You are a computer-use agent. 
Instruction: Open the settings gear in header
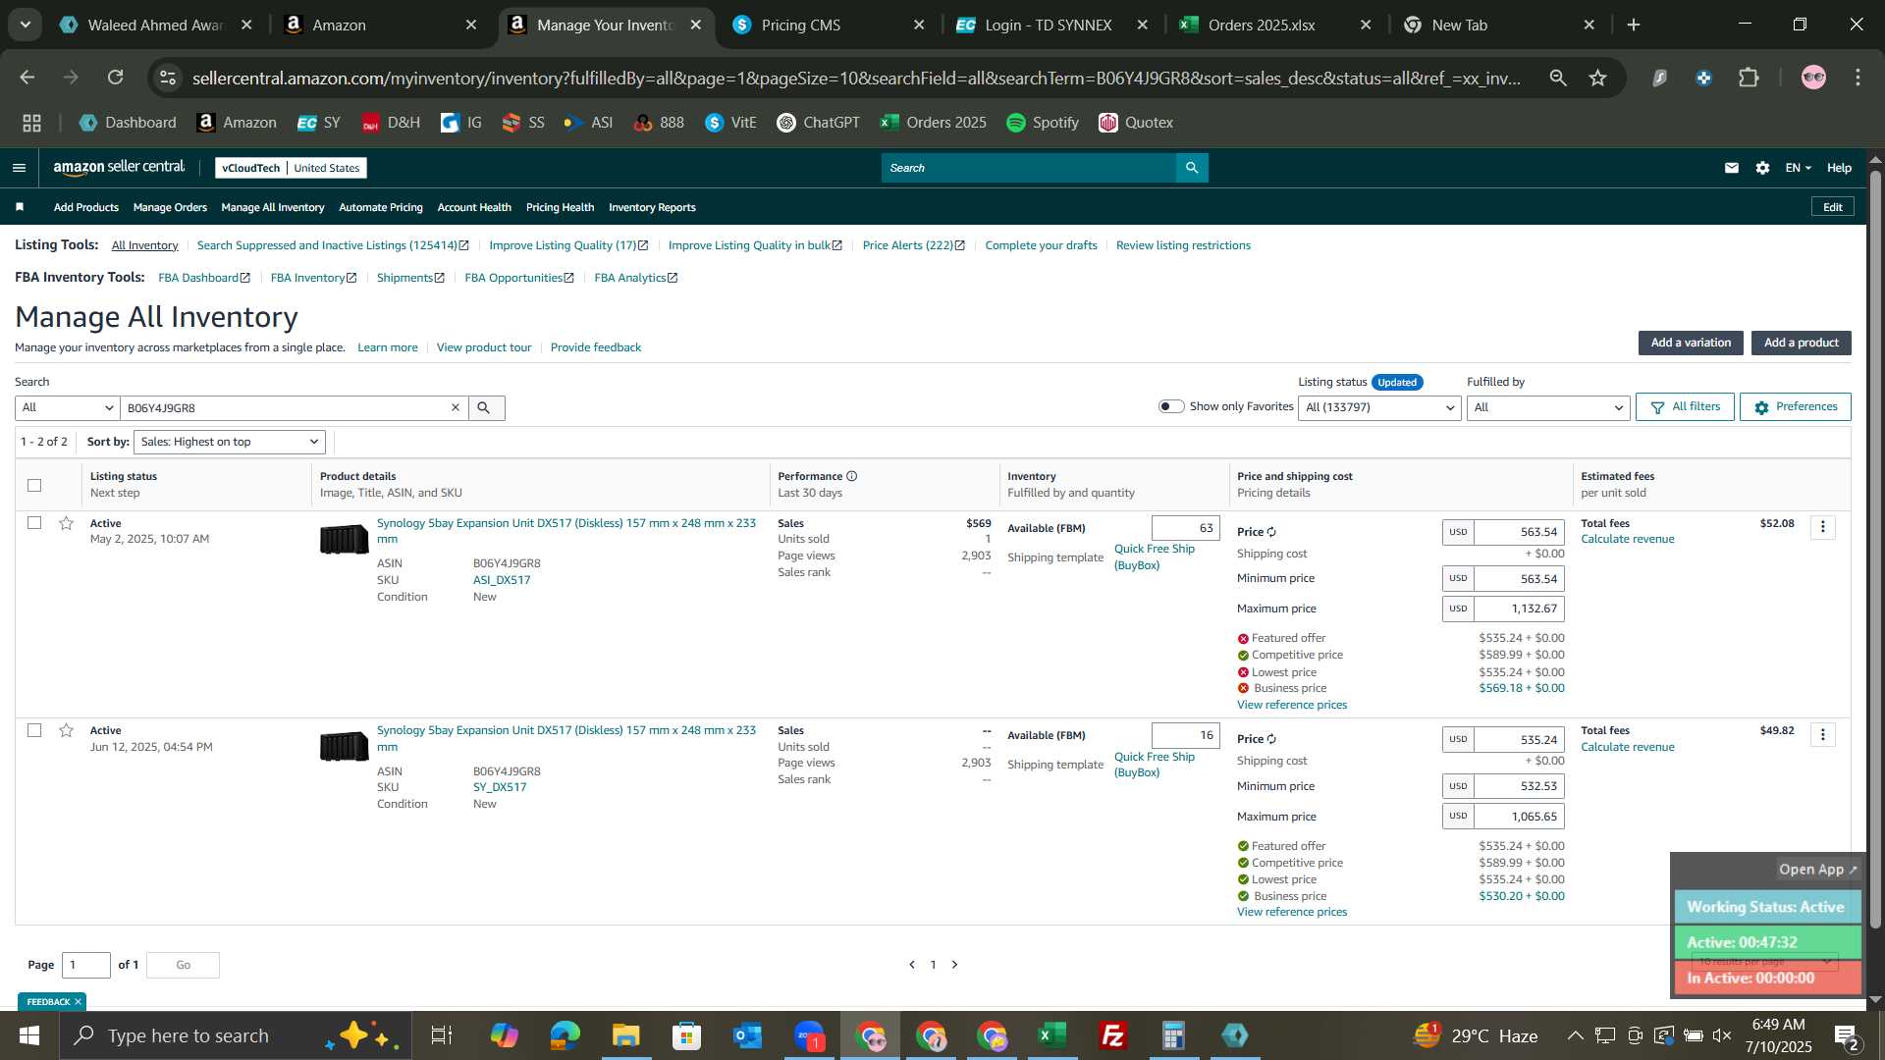[1763, 168]
